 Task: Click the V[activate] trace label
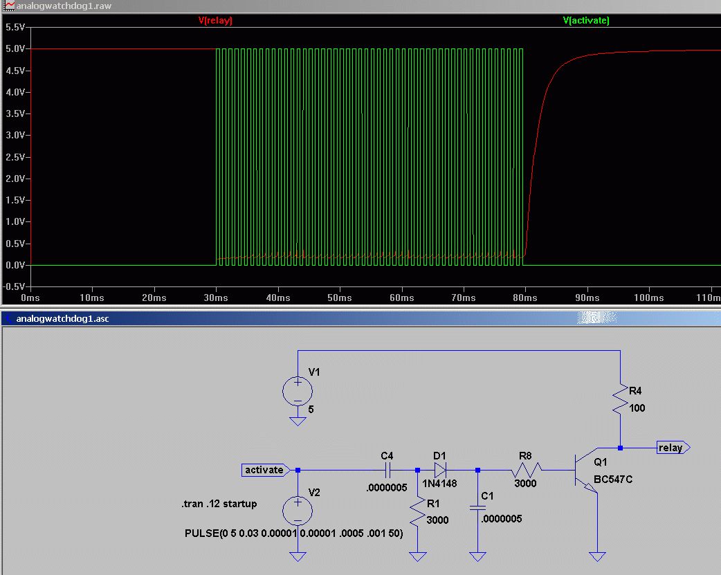click(x=587, y=21)
